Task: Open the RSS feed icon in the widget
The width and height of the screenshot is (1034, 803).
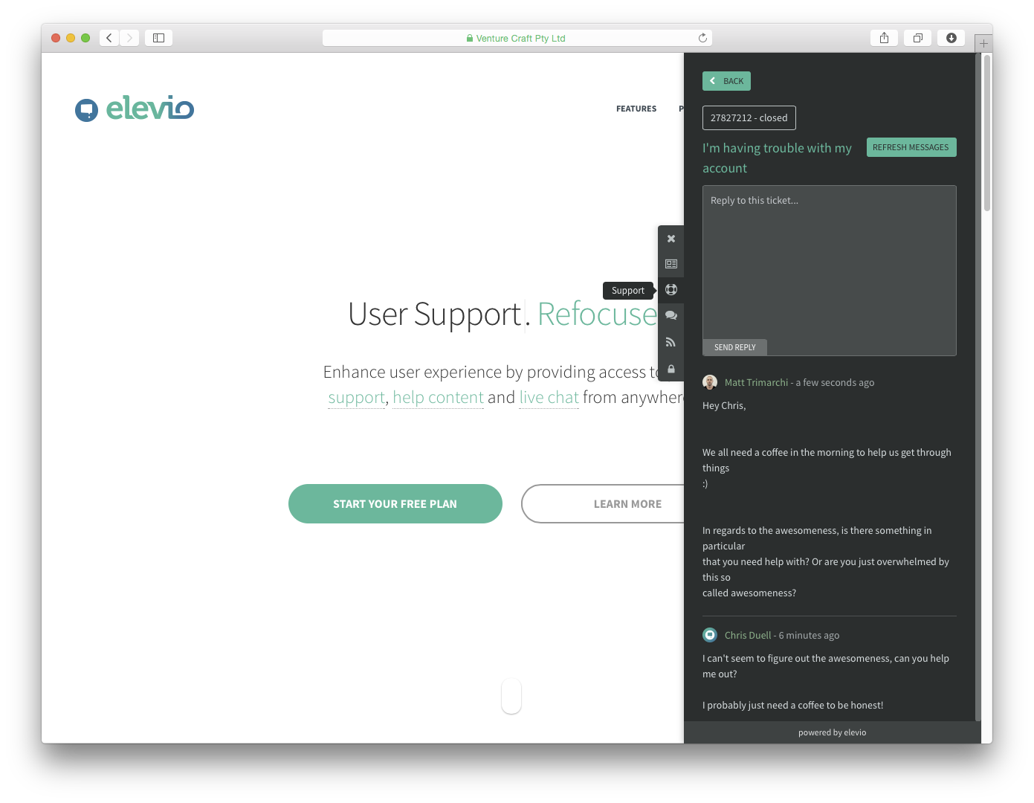Action: (x=671, y=342)
